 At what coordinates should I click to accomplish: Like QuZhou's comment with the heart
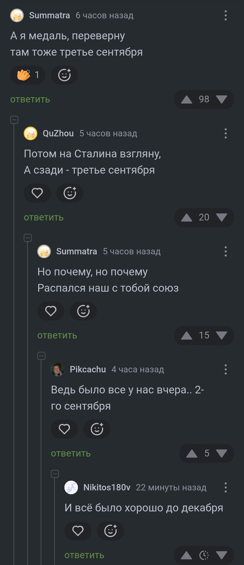37,193
